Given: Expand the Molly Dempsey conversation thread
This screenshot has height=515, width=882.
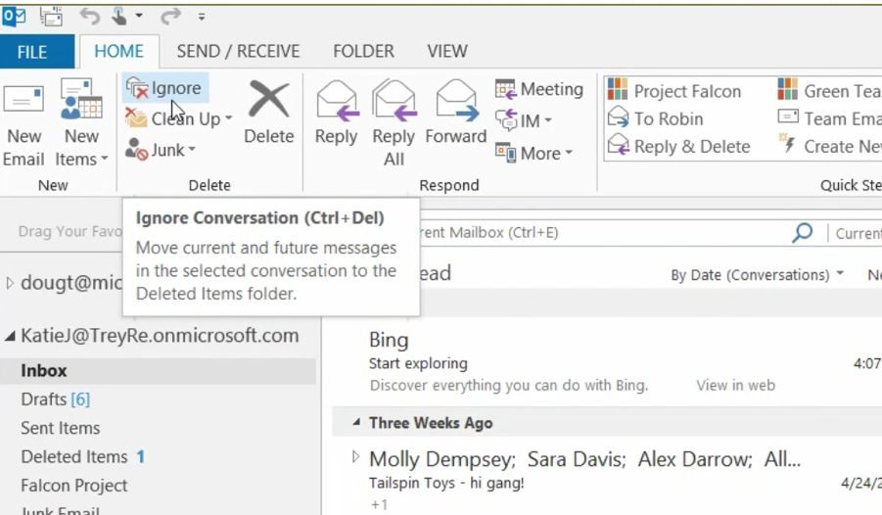Looking at the screenshot, I should 355,456.
